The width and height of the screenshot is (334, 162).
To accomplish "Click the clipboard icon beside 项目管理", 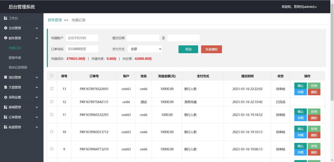I will [x=5, y=77].
